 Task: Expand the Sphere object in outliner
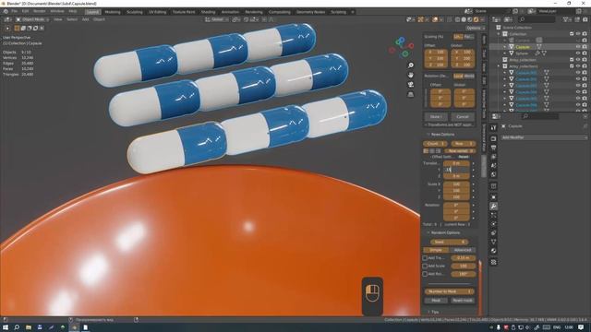[505, 53]
